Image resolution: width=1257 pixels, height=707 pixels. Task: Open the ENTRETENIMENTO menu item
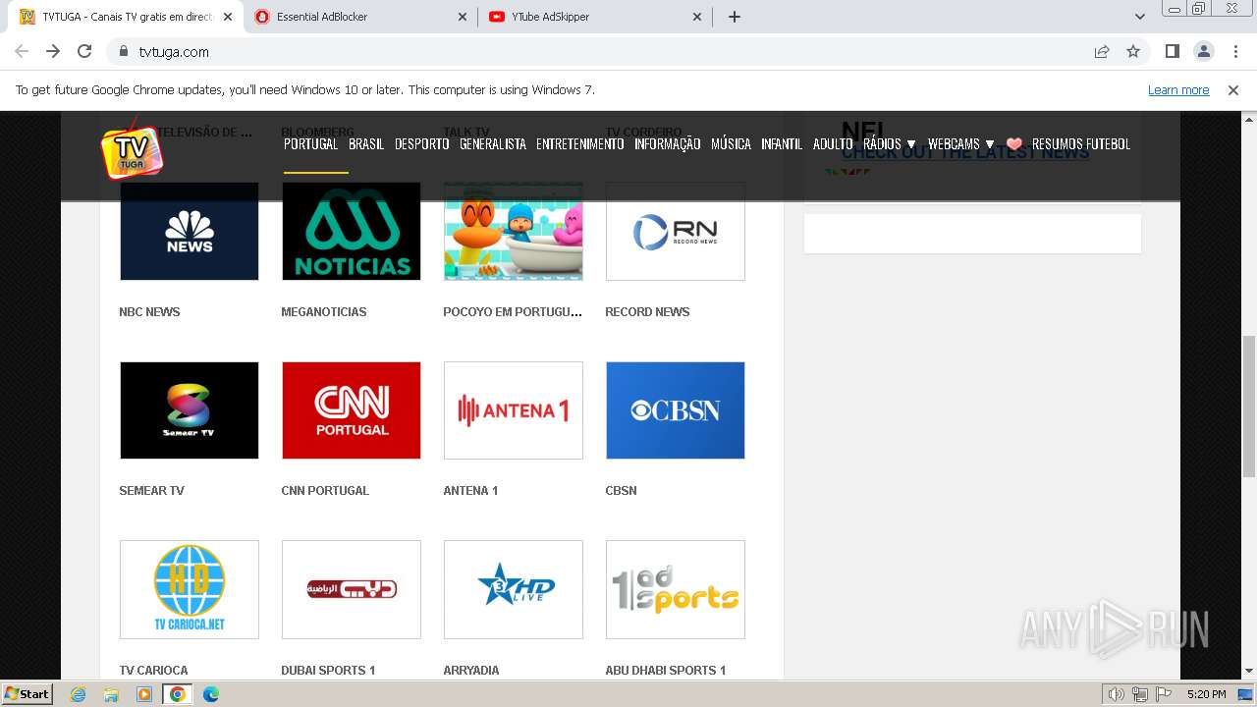pyautogui.click(x=580, y=144)
